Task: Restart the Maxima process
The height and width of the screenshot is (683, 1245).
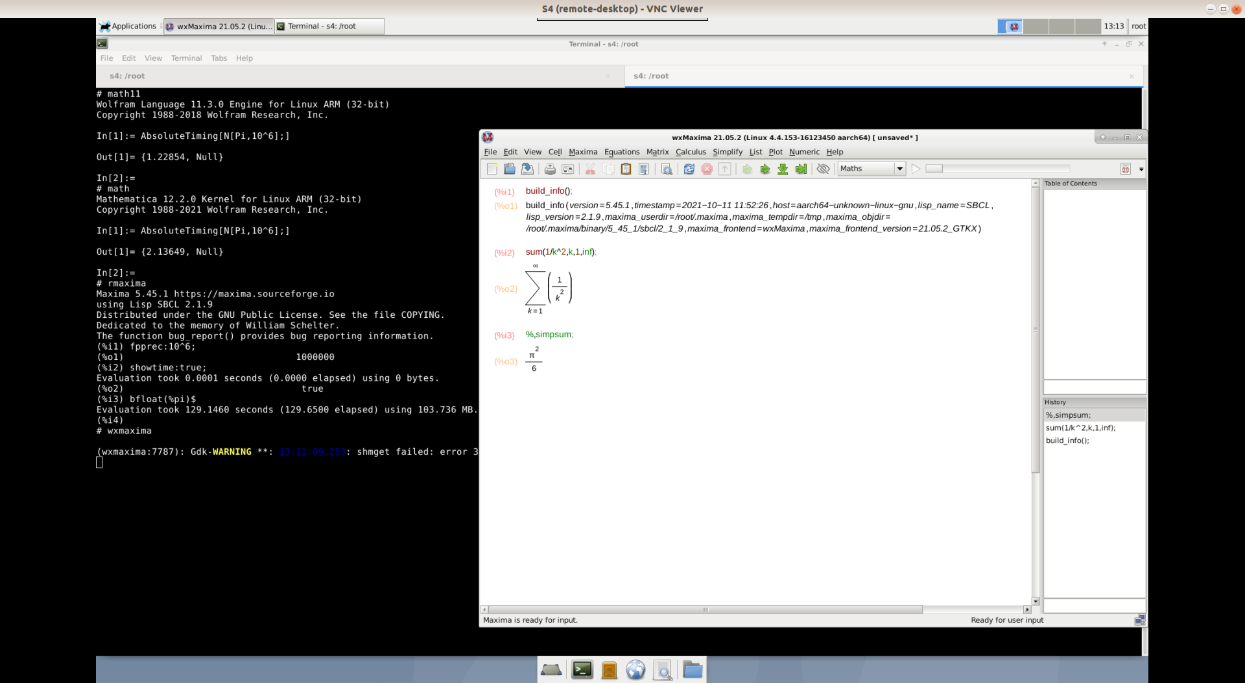Action: (689, 169)
